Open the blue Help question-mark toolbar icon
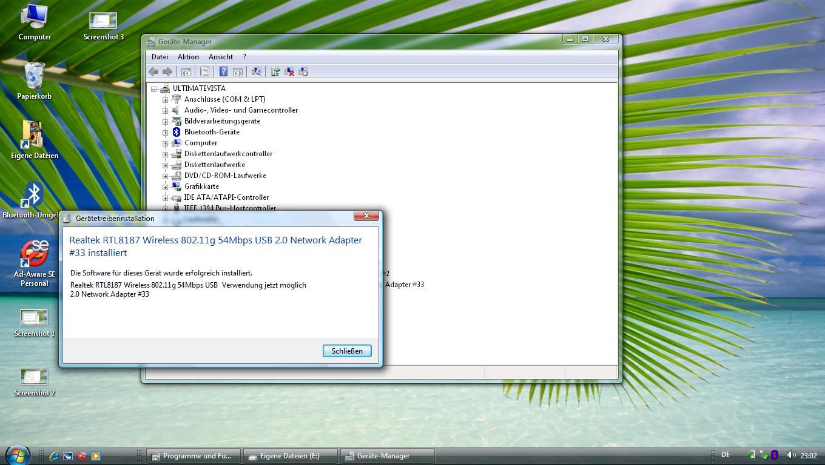The width and height of the screenshot is (825, 465). (223, 71)
